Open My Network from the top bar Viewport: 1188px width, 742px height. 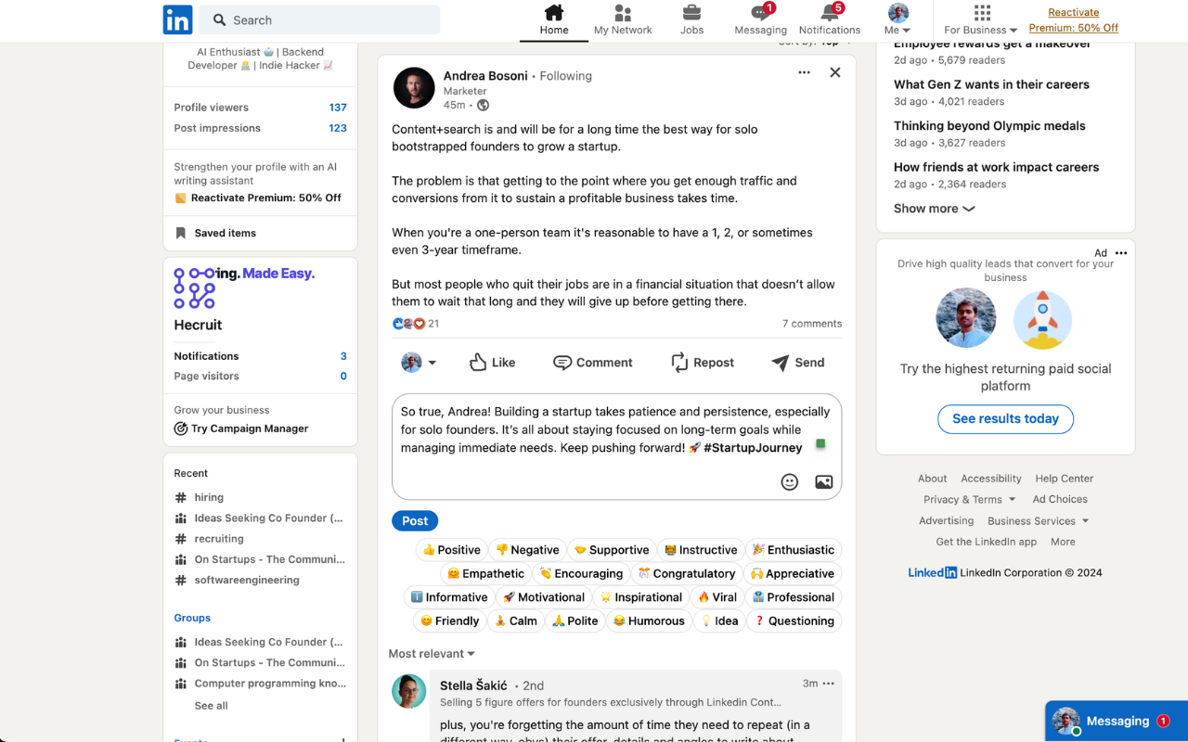pyautogui.click(x=623, y=20)
